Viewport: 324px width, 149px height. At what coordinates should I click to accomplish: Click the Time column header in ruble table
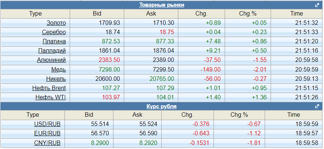pos(293,115)
